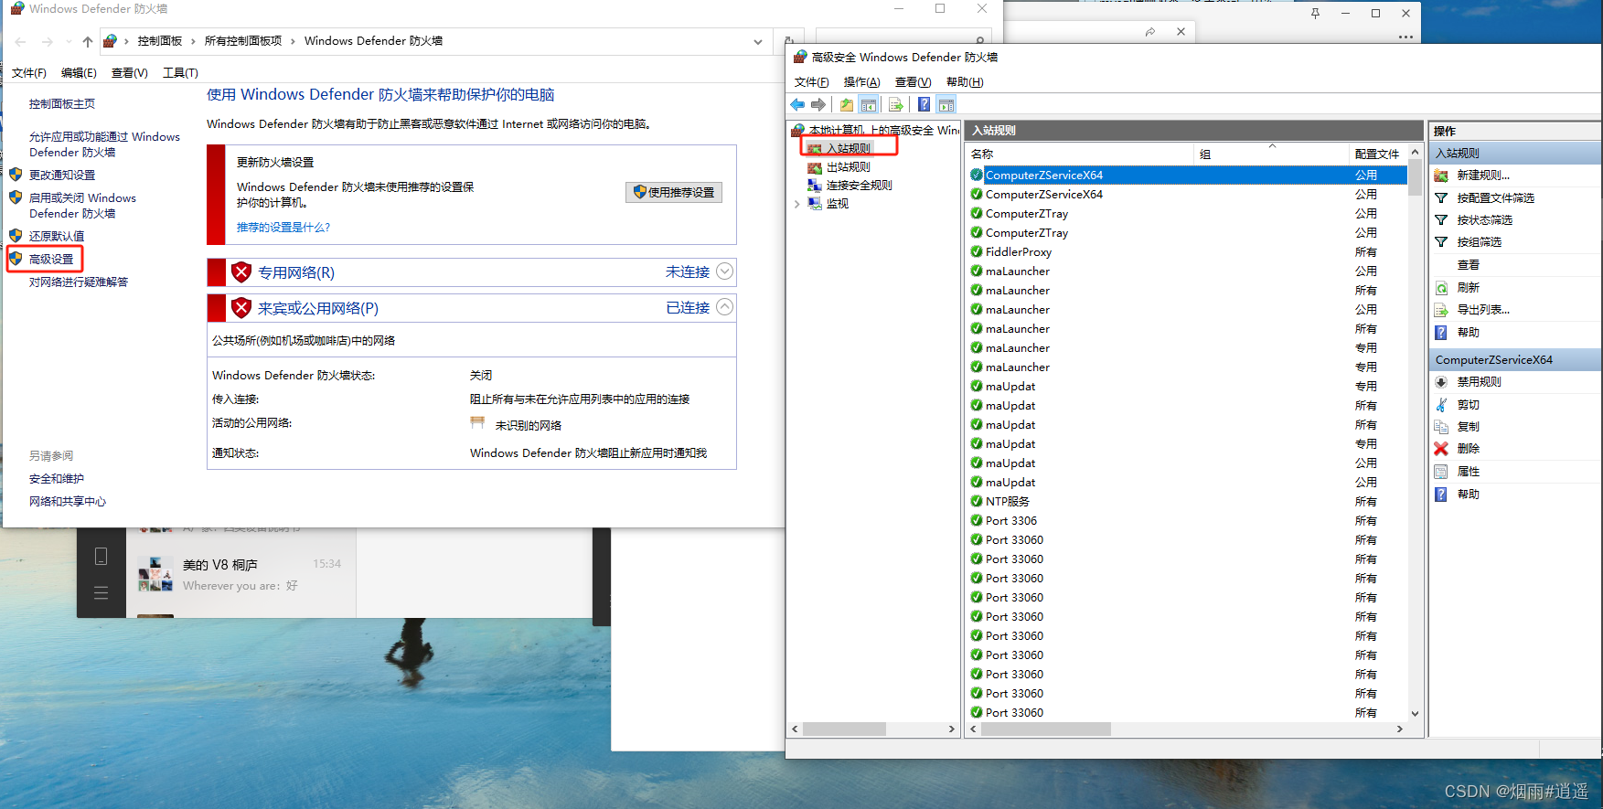The width and height of the screenshot is (1603, 809).
Task: Select the 本地计算机 root node in the tree
Action: click(x=882, y=130)
